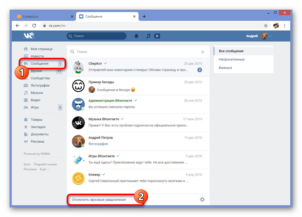Reload the vk.com page
302x217 pixels.
tap(34, 25)
